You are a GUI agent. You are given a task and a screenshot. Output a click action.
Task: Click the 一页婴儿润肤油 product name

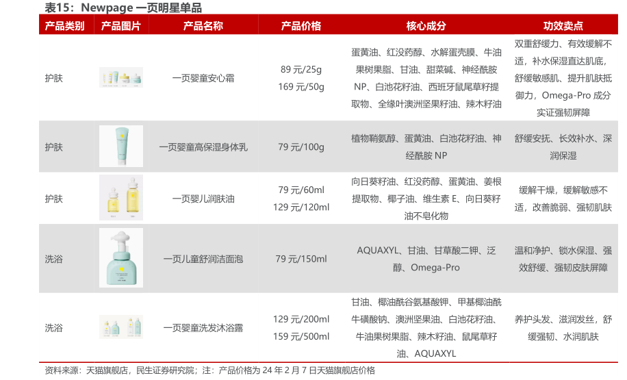203,199
